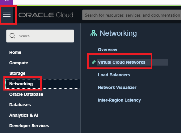The height and width of the screenshot is (133, 181).
Task: Open the Compute category
Action: [19, 63]
